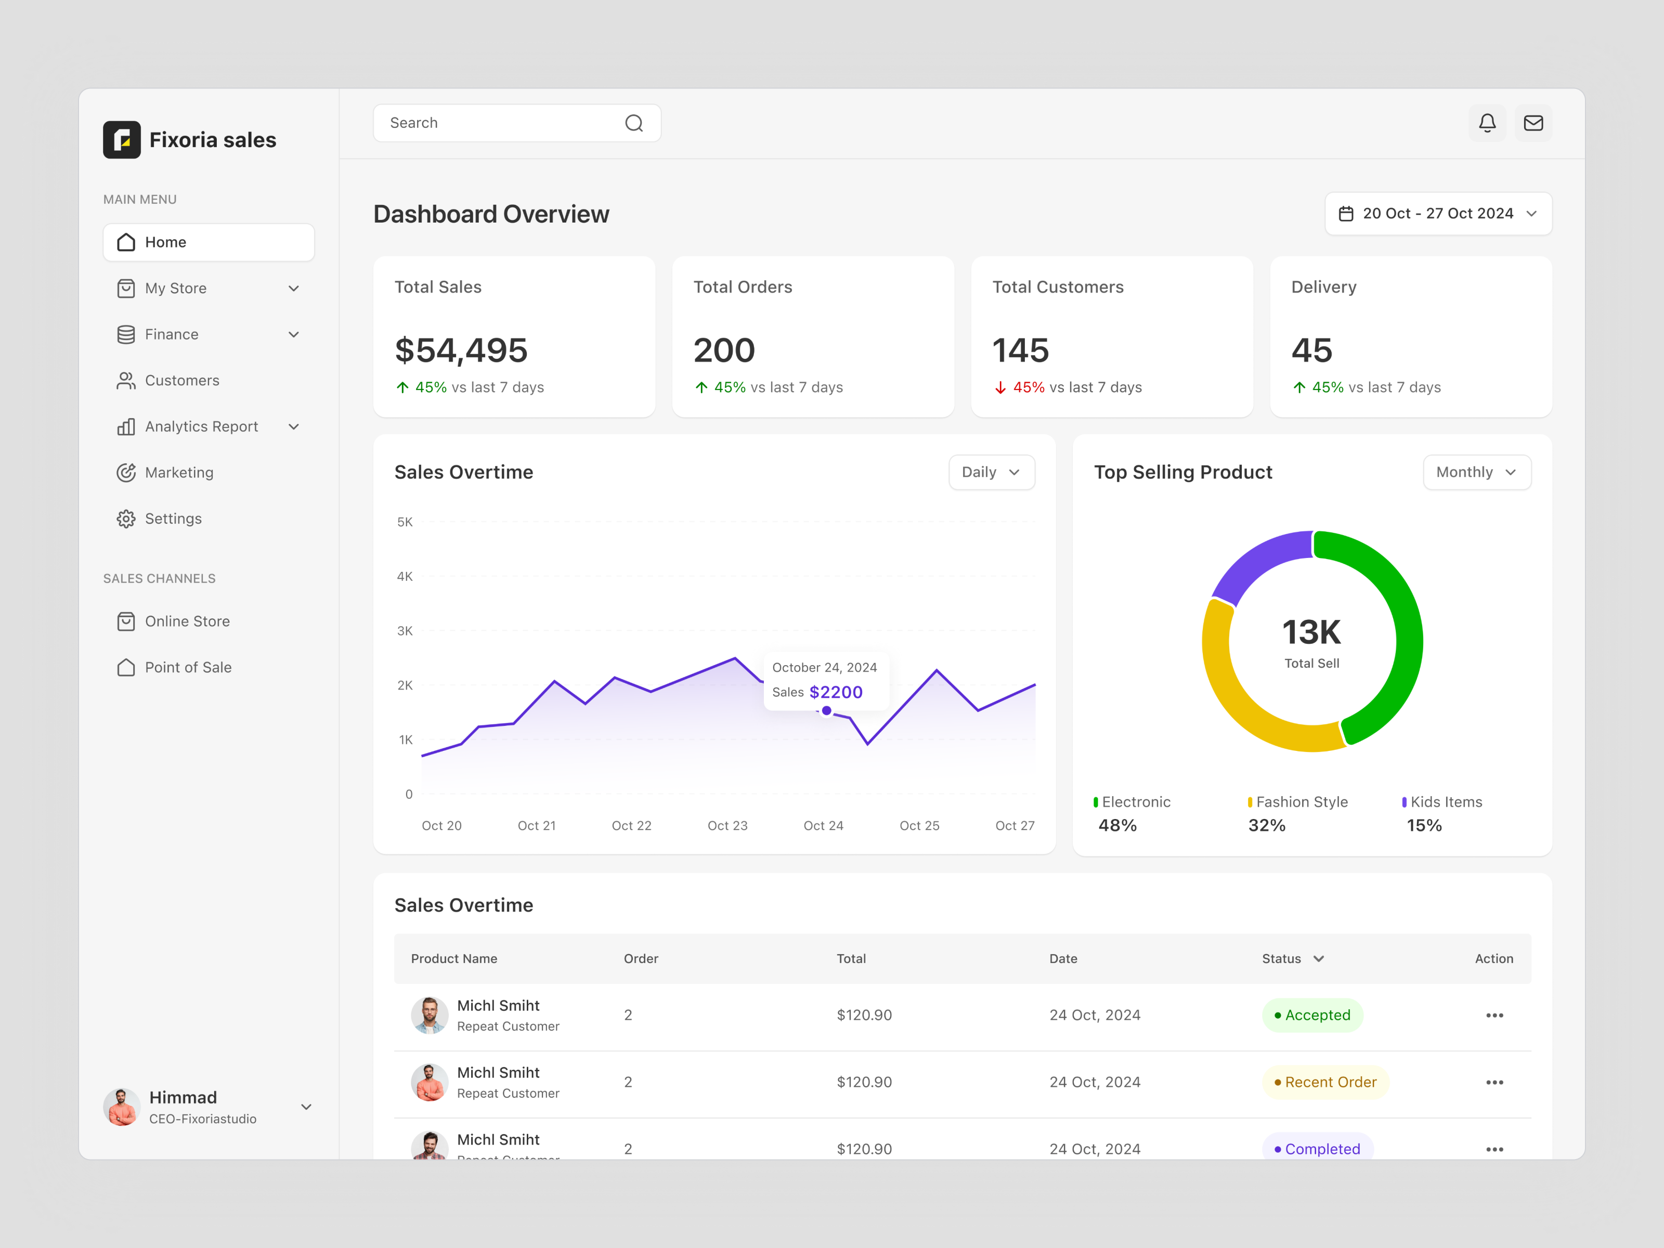Image resolution: width=1664 pixels, height=1248 pixels.
Task: Expand Himmad profile options
Action: (306, 1107)
